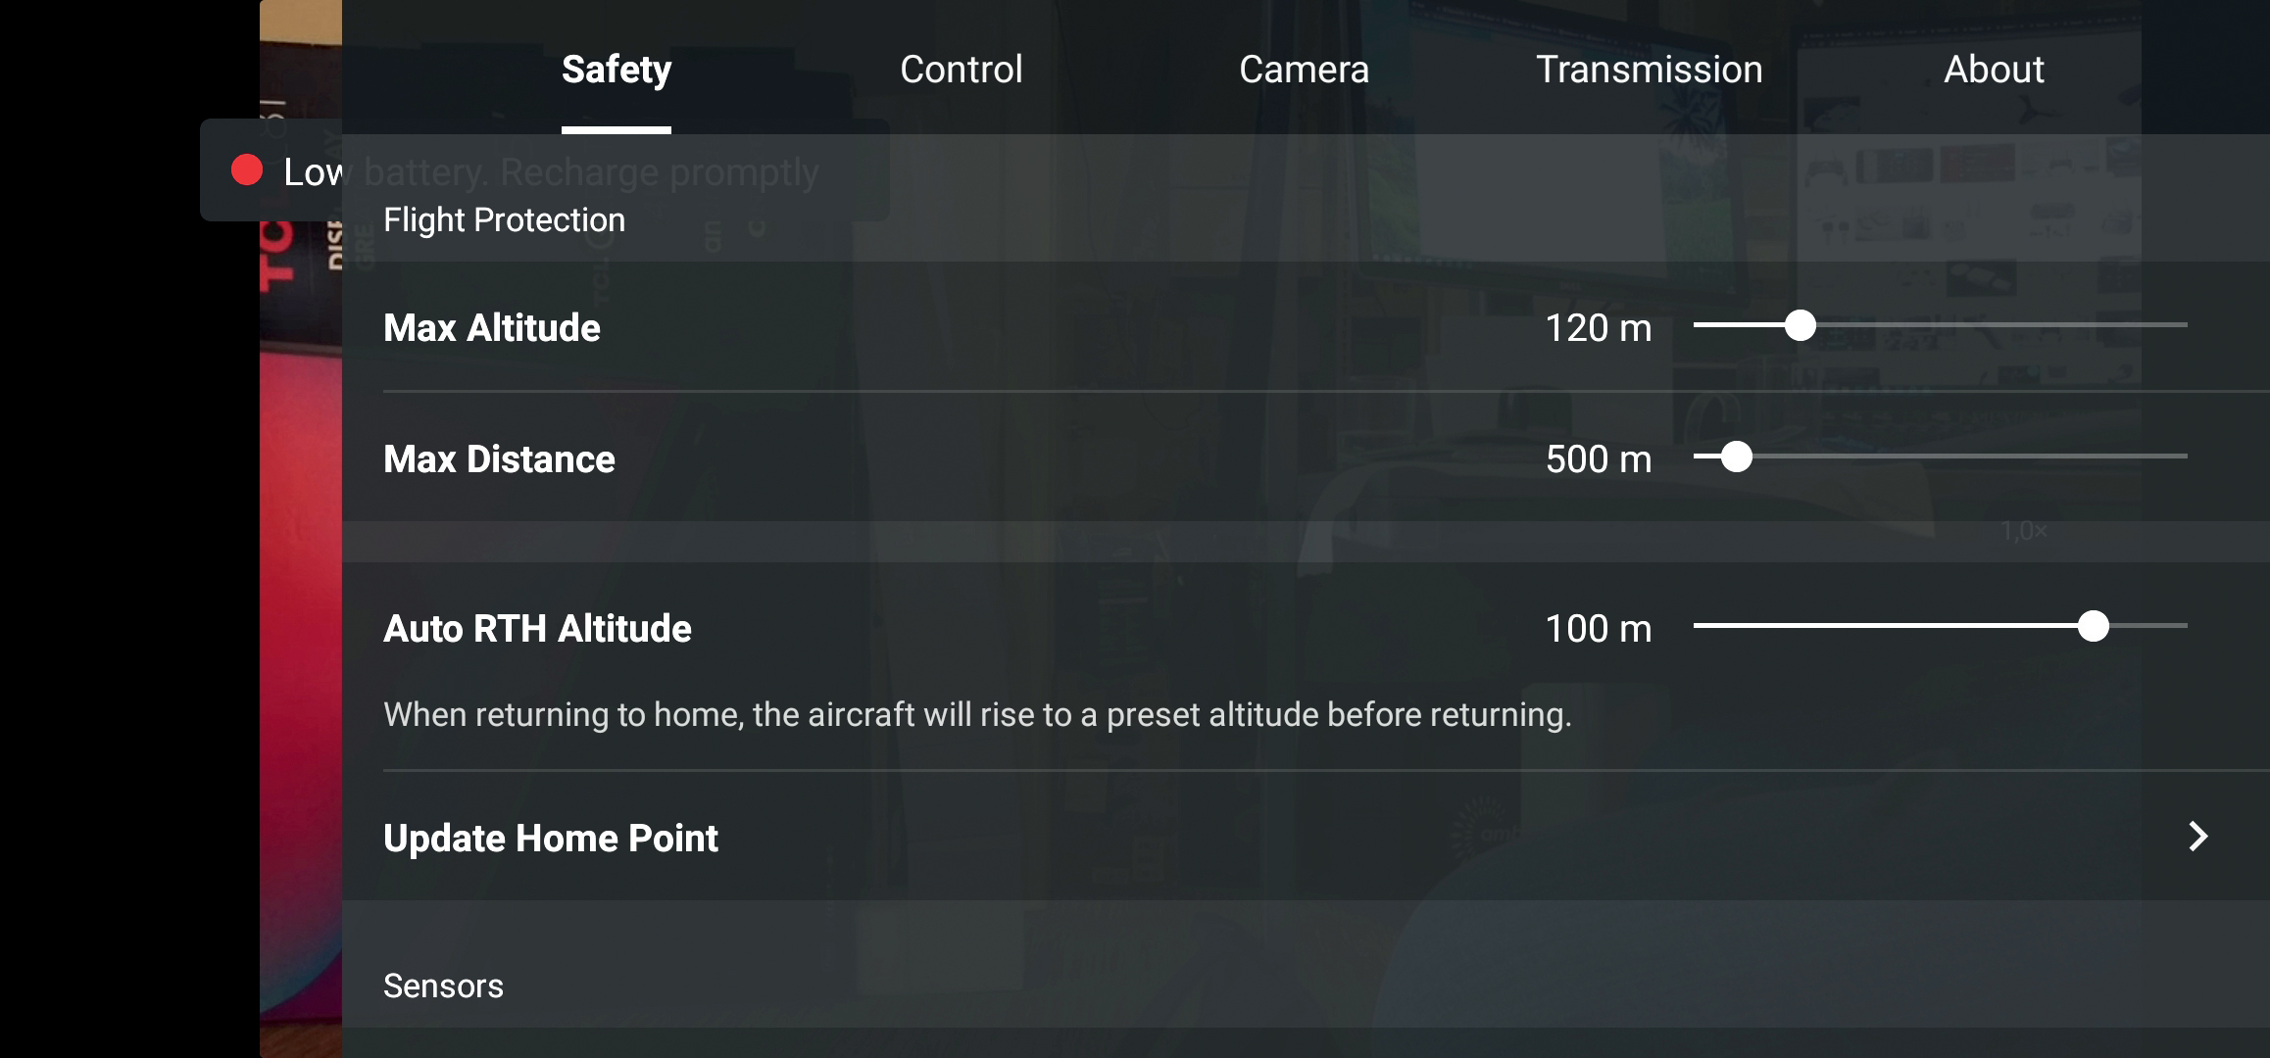
Task: Select the Safety tab
Action: click(616, 70)
